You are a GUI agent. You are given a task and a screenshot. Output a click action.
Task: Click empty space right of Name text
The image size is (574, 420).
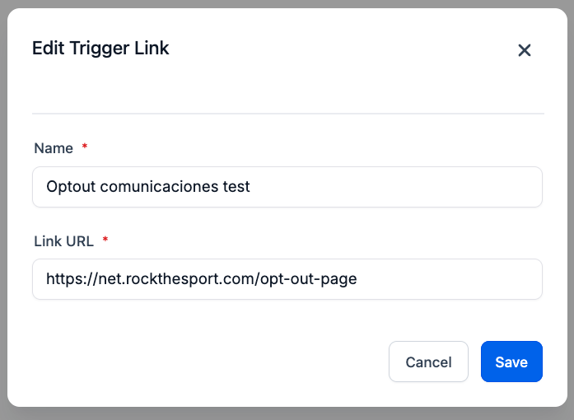(395, 187)
